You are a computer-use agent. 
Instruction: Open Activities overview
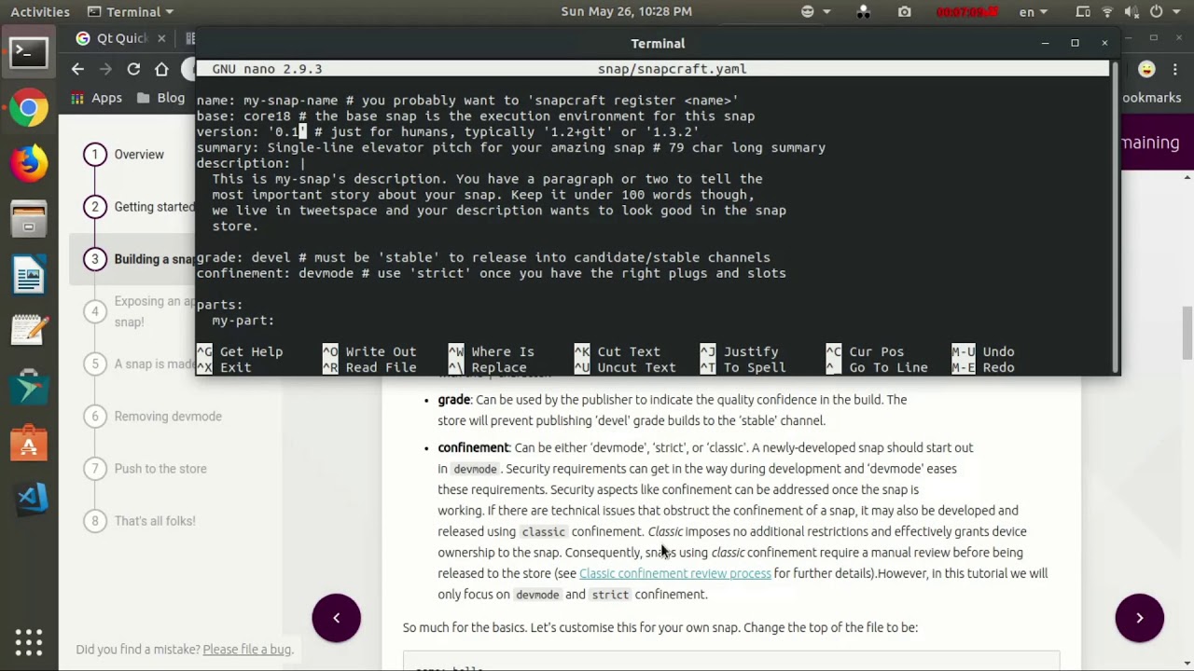(x=40, y=11)
